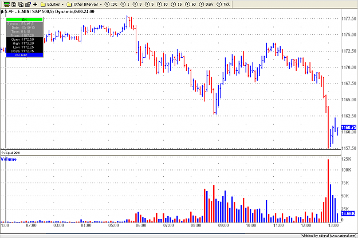358x238 pixels.
Task: Click the 'Low 1172.25' row
Action: tap(23, 47)
